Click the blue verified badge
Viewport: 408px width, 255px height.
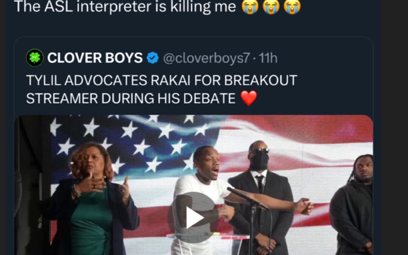coord(153,58)
